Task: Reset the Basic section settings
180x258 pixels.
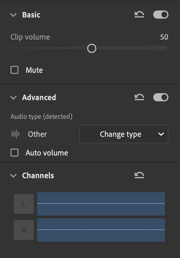Action: pos(139,15)
